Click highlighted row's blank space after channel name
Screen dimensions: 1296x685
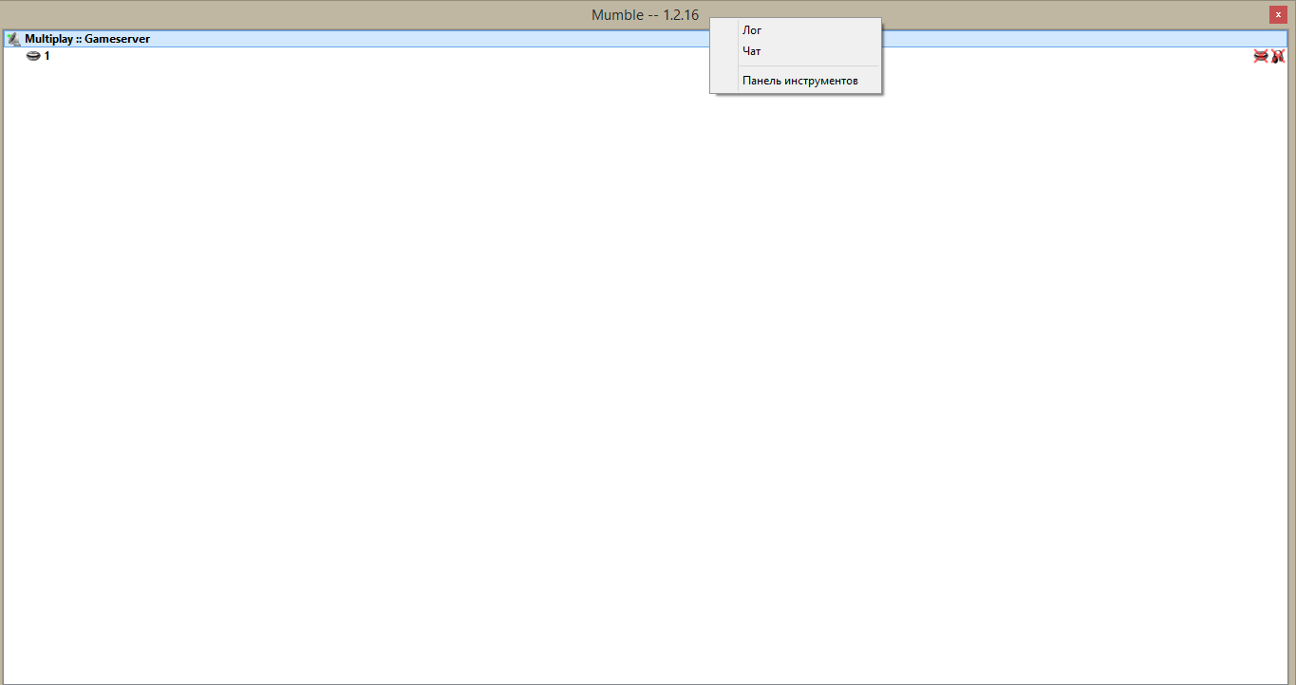click(x=427, y=39)
